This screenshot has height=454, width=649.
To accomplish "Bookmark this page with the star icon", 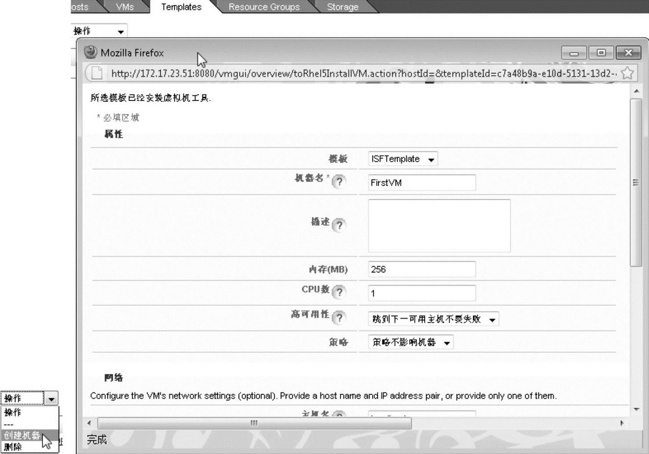I will pyautogui.click(x=627, y=73).
